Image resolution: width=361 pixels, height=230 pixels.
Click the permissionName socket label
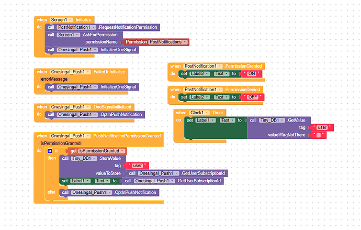click(101, 42)
